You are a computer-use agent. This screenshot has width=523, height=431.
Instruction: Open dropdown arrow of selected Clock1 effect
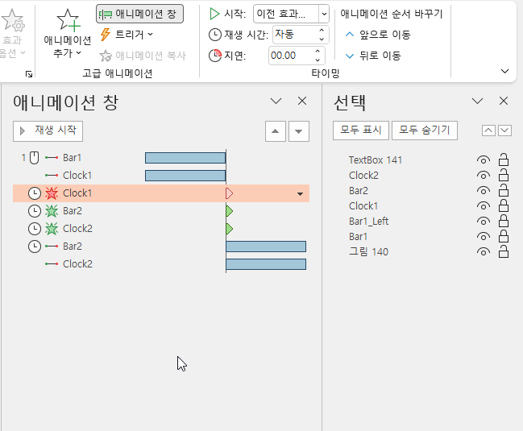[300, 193]
